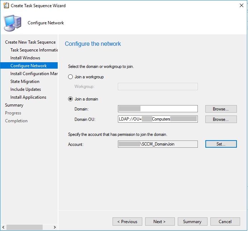Browse for the Domain OU

click(221, 119)
